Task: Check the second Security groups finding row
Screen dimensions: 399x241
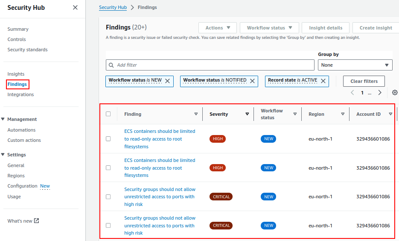Action: (x=108, y=226)
